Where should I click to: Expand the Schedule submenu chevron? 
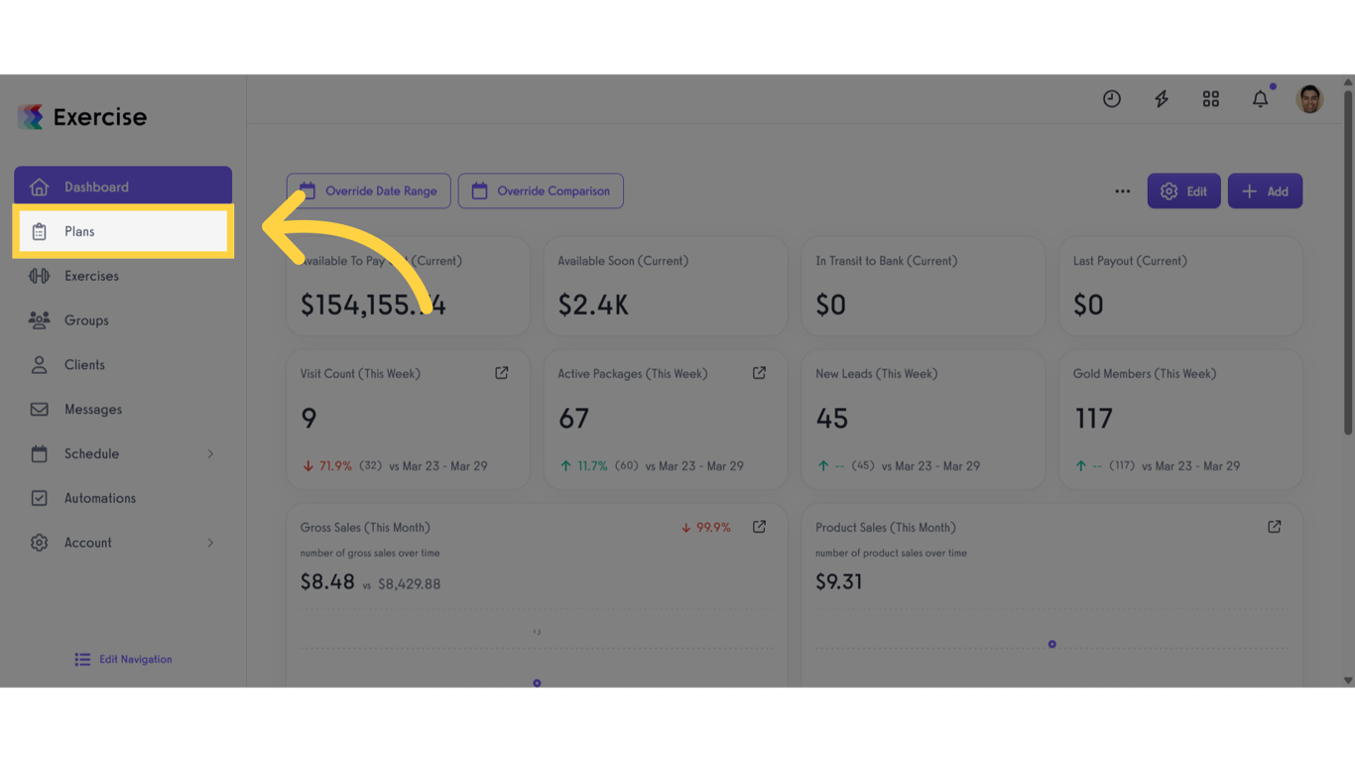[x=210, y=454]
